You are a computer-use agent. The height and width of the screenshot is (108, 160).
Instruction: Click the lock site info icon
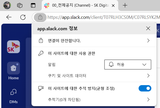tap(40, 17)
